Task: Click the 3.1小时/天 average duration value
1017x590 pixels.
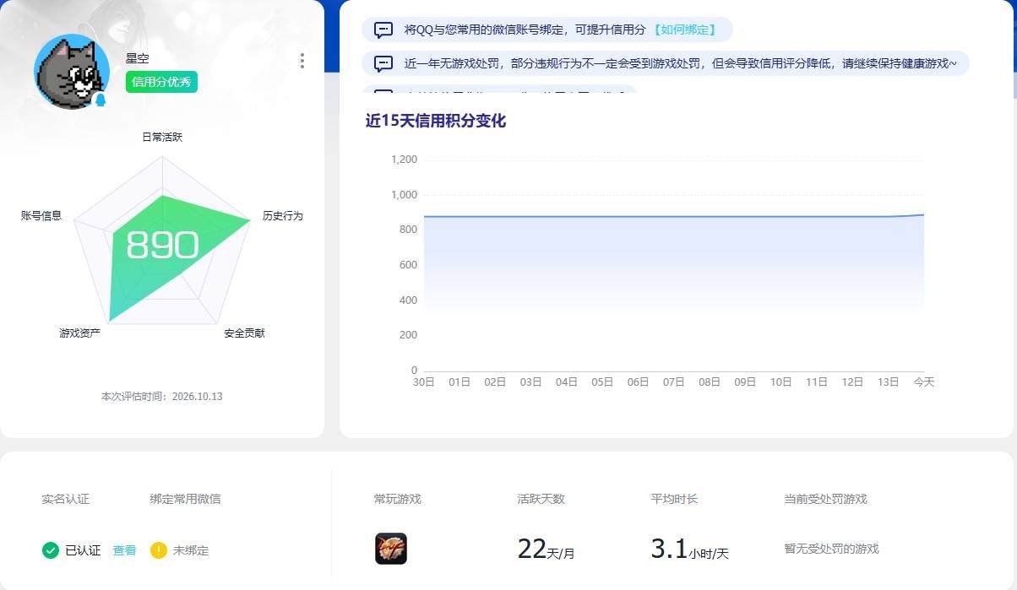Action: click(x=689, y=549)
